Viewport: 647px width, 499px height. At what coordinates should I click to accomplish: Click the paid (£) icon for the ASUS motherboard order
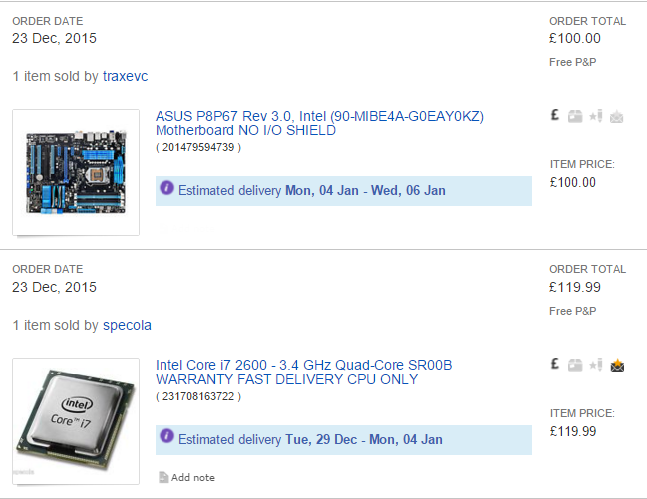point(555,116)
